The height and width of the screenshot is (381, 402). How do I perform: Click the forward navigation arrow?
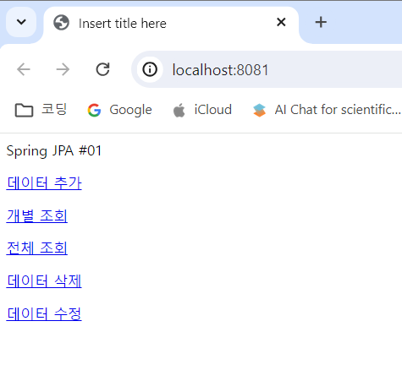pos(63,69)
